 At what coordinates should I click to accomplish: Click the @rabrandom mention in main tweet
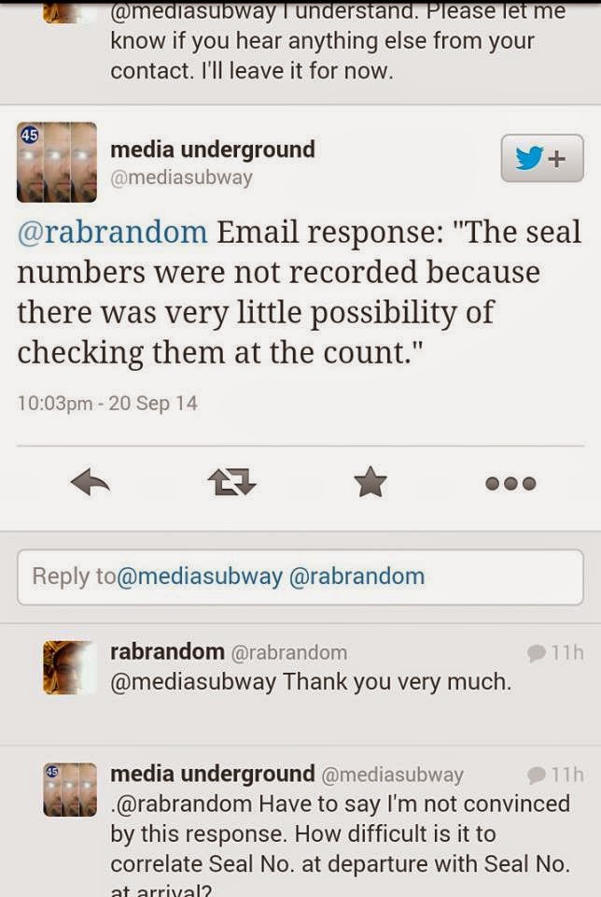113,232
